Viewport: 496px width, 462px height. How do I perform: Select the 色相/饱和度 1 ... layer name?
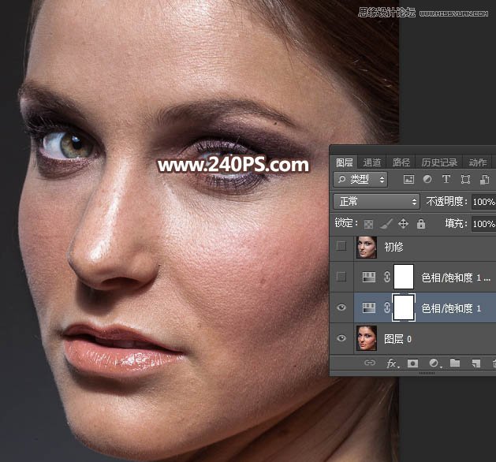456,278
